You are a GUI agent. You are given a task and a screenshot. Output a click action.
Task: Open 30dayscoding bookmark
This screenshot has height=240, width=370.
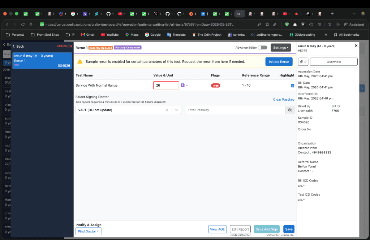302,35
